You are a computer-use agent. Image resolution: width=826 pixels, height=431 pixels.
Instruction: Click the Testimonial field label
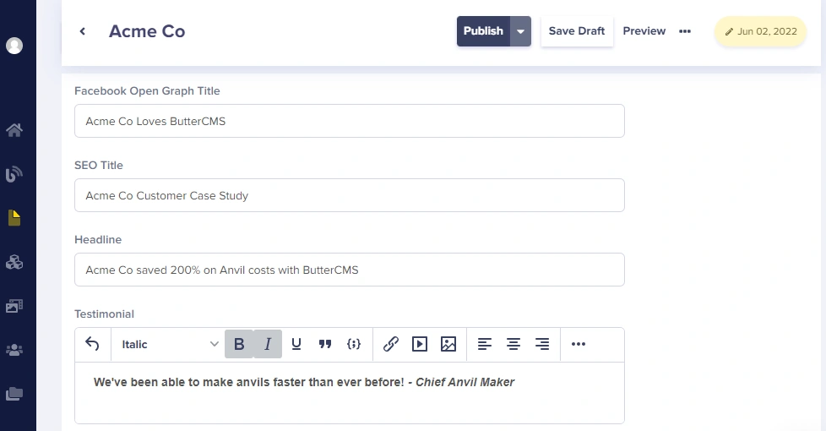tap(104, 314)
